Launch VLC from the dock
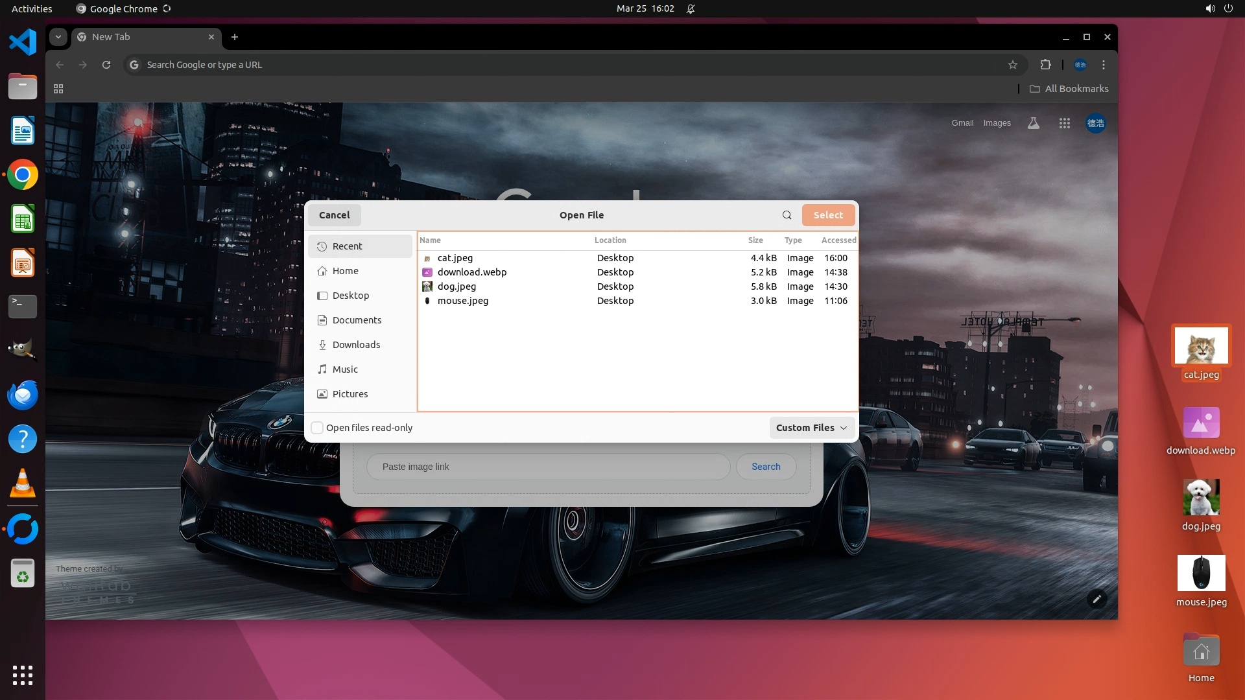Viewport: 1245px width, 700px height. pos(23,484)
